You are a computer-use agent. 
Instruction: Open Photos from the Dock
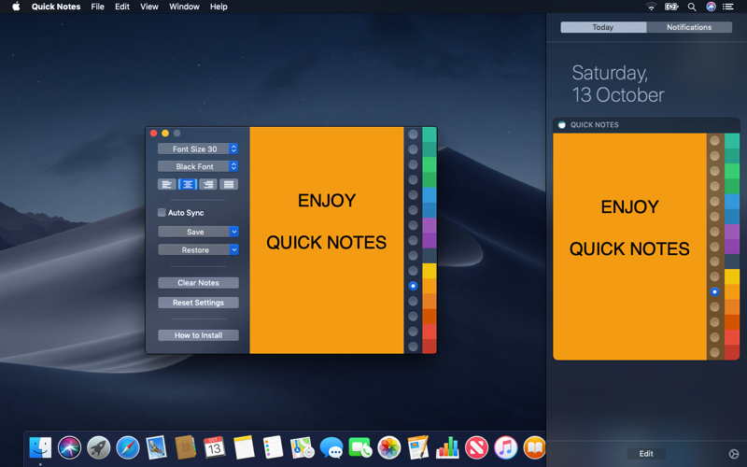pos(389,447)
